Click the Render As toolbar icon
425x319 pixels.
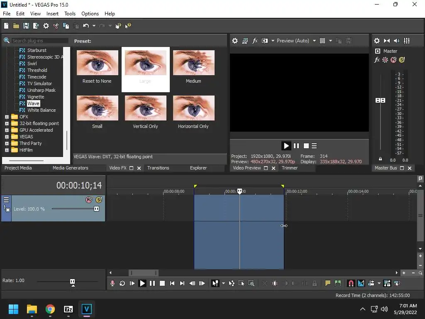pos(36,26)
